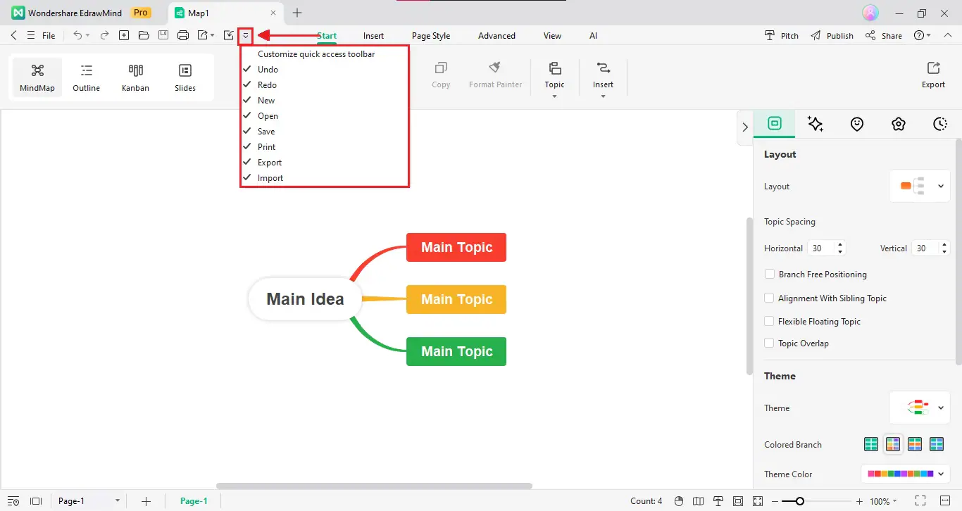Viewport: 962px width, 511px height.
Task: Click the Format Painter tool
Action: tap(496, 75)
